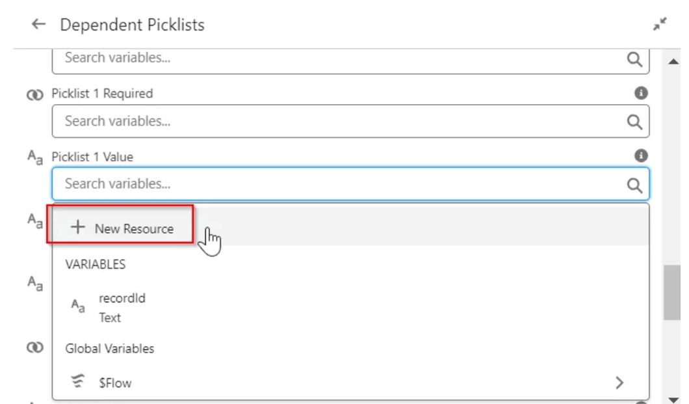Click the back arrow beside Dependent Picklists
689x404 pixels.
tap(38, 25)
